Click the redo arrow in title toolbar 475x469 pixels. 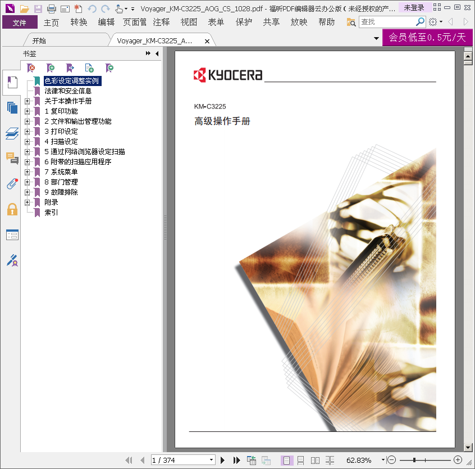coord(106,9)
